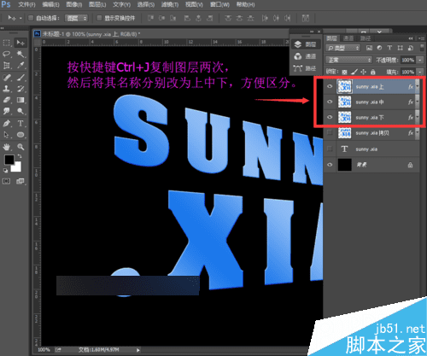Select the Type tool in the toolbox
The image size is (427, 356).
point(20,124)
